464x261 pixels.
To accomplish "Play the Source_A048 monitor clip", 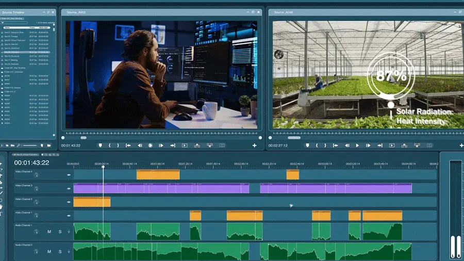I will click(357, 145).
